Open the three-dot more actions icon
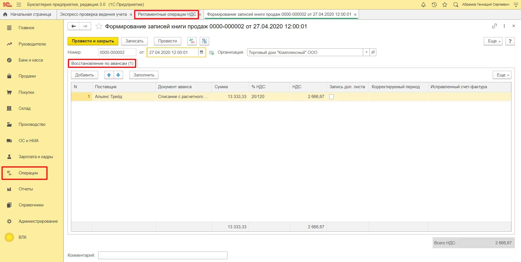The height and width of the screenshot is (262, 521). click(x=504, y=26)
